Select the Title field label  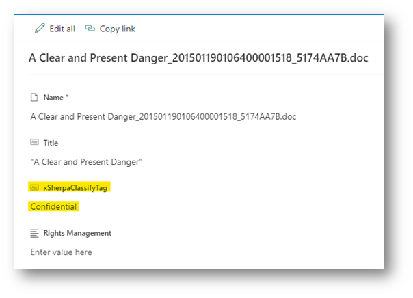(51, 143)
